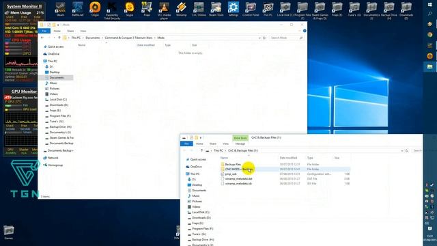Open the Battle.net desktop shortcut

tap(77, 9)
